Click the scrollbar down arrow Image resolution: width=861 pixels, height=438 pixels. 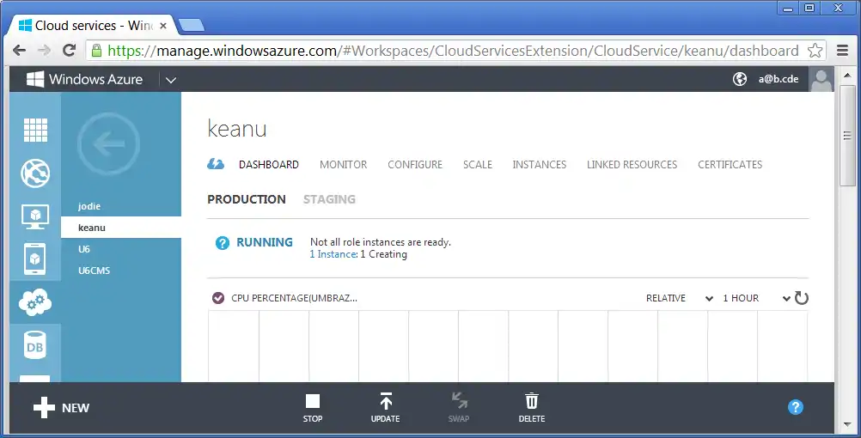pyautogui.click(x=847, y=425)
